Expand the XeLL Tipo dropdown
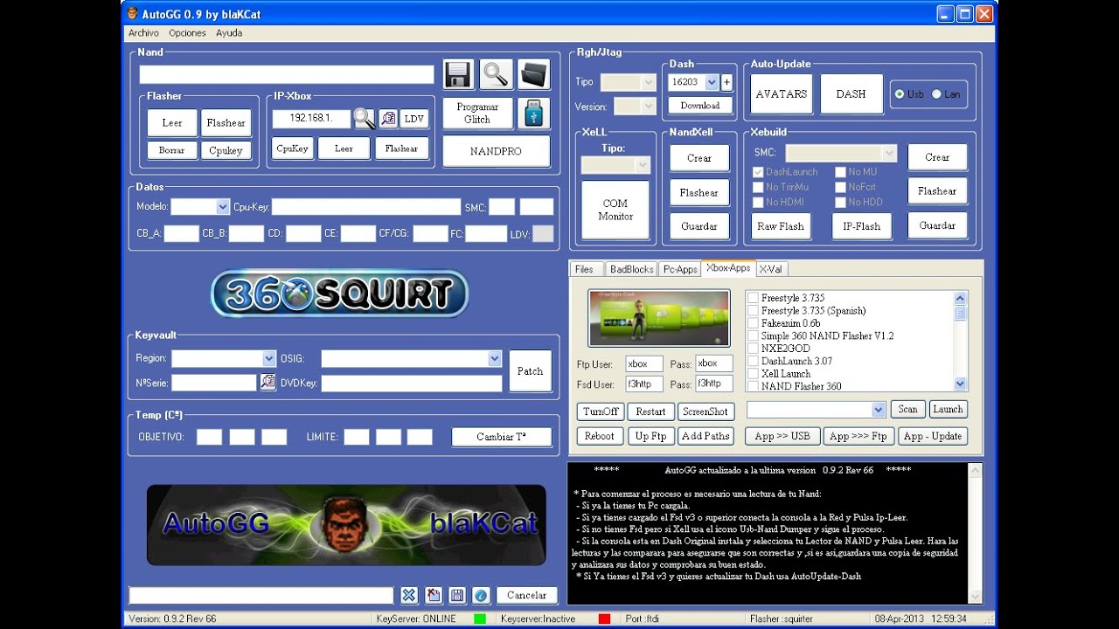1119x629 pixels. pos(643,165)
